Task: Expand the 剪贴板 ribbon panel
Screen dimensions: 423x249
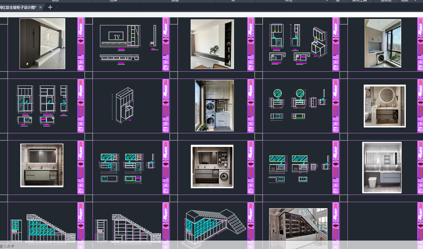Action: click(386, 1)
